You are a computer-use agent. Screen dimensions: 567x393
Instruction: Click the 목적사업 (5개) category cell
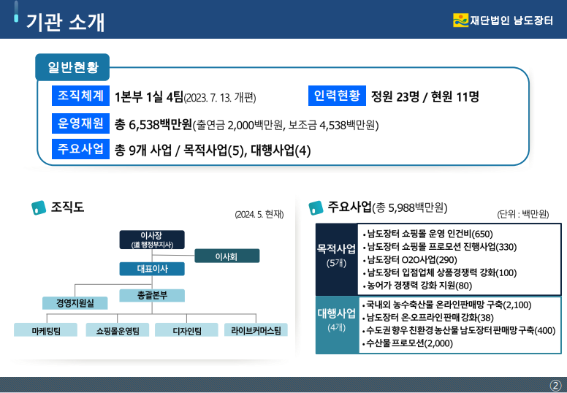pyautogui.click(x=337, y=259)
